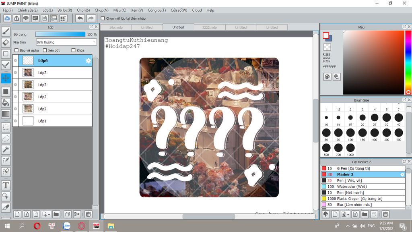The image size is (412, 232).
Task: Add a new 8-bit layer
Action: tap(27, 214)
